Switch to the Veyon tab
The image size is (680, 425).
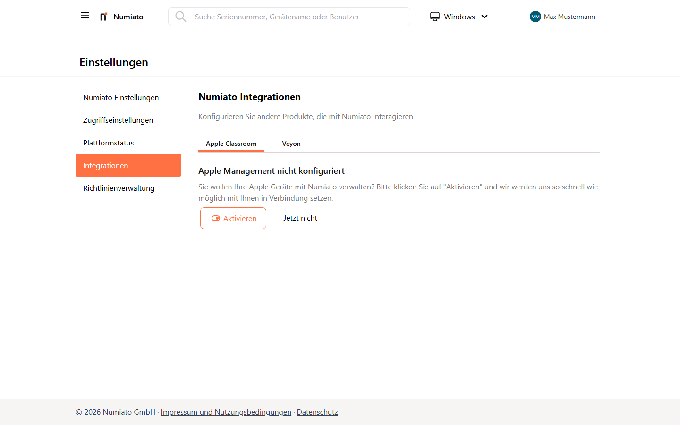coord(291,144)
